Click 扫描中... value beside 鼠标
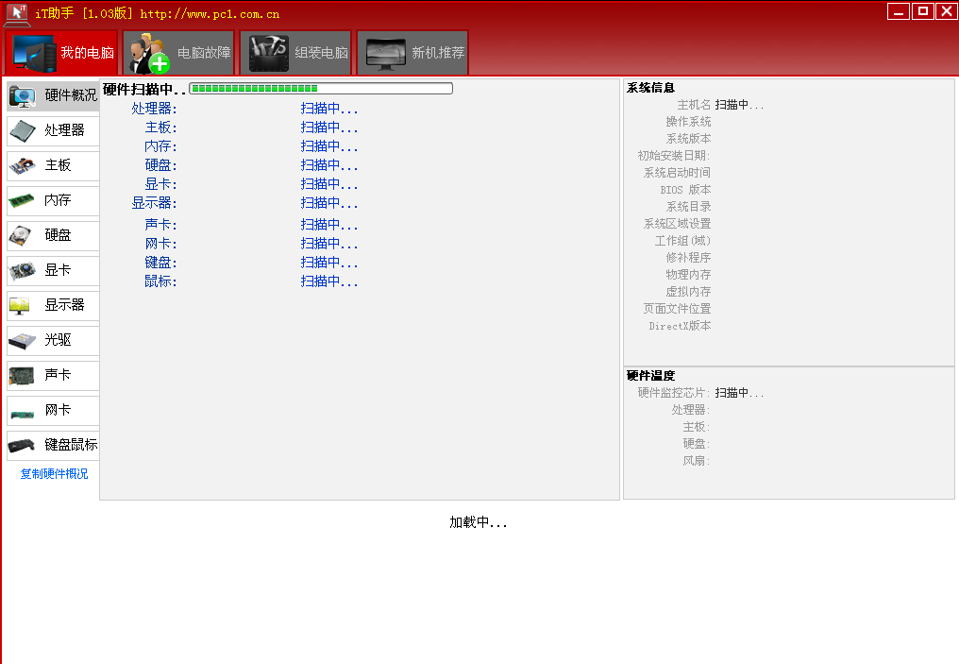 click(x=329, y=282)
